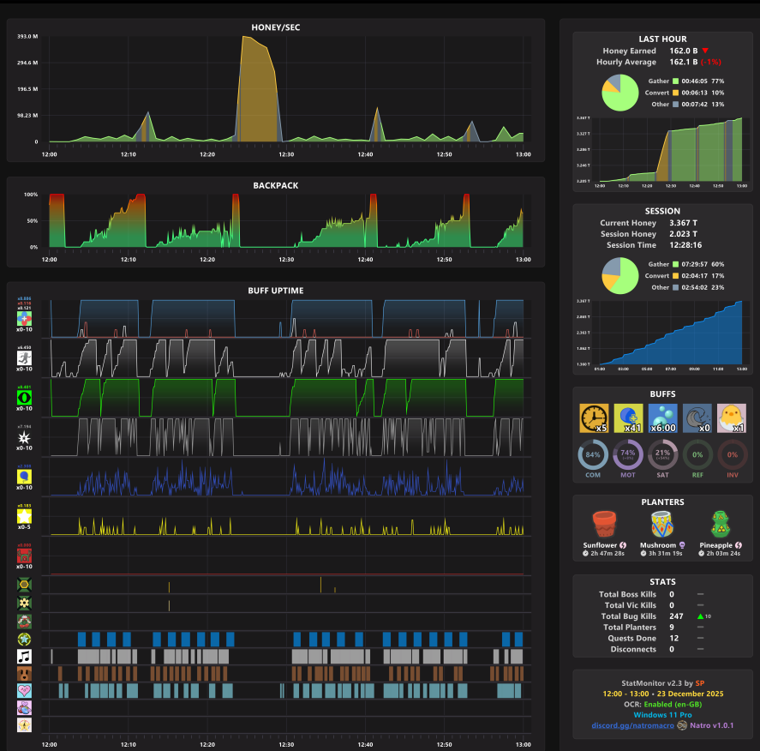Select the bubbles buff icon showing x6.00
This screenshot has width=760, height=751.
(662, 418)
